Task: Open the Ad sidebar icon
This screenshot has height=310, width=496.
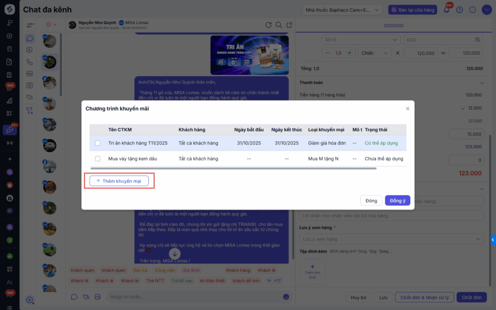Action: (x=30, y=74)
